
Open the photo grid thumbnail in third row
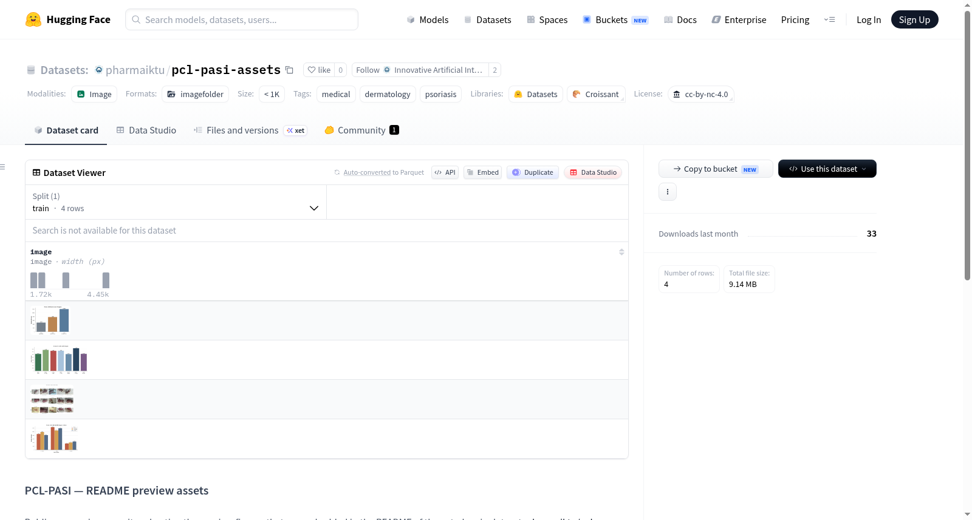point(52,399)
